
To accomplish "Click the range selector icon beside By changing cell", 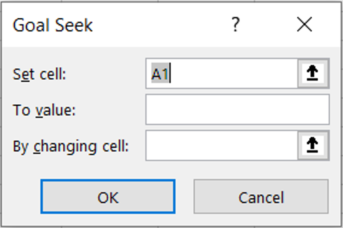I will (x=313, y=145).
